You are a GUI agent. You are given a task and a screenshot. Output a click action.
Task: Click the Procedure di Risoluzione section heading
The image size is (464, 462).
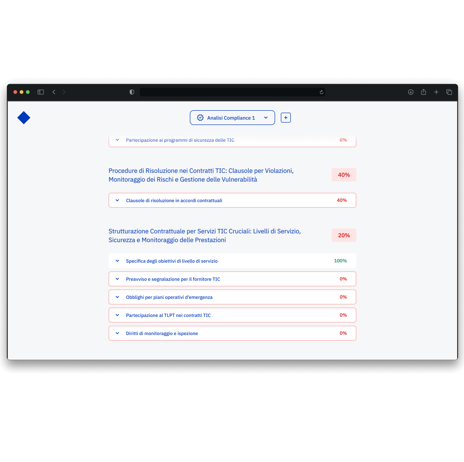[x=201, y=175]
